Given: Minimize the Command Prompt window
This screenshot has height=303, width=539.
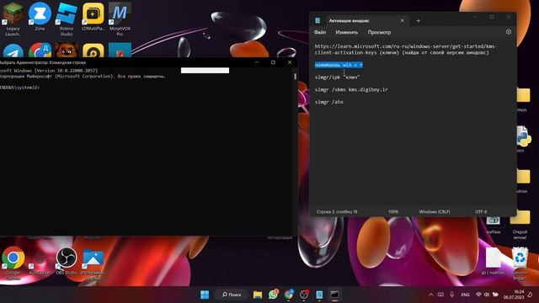Looking at the screenshot, I should coord(256,62).
